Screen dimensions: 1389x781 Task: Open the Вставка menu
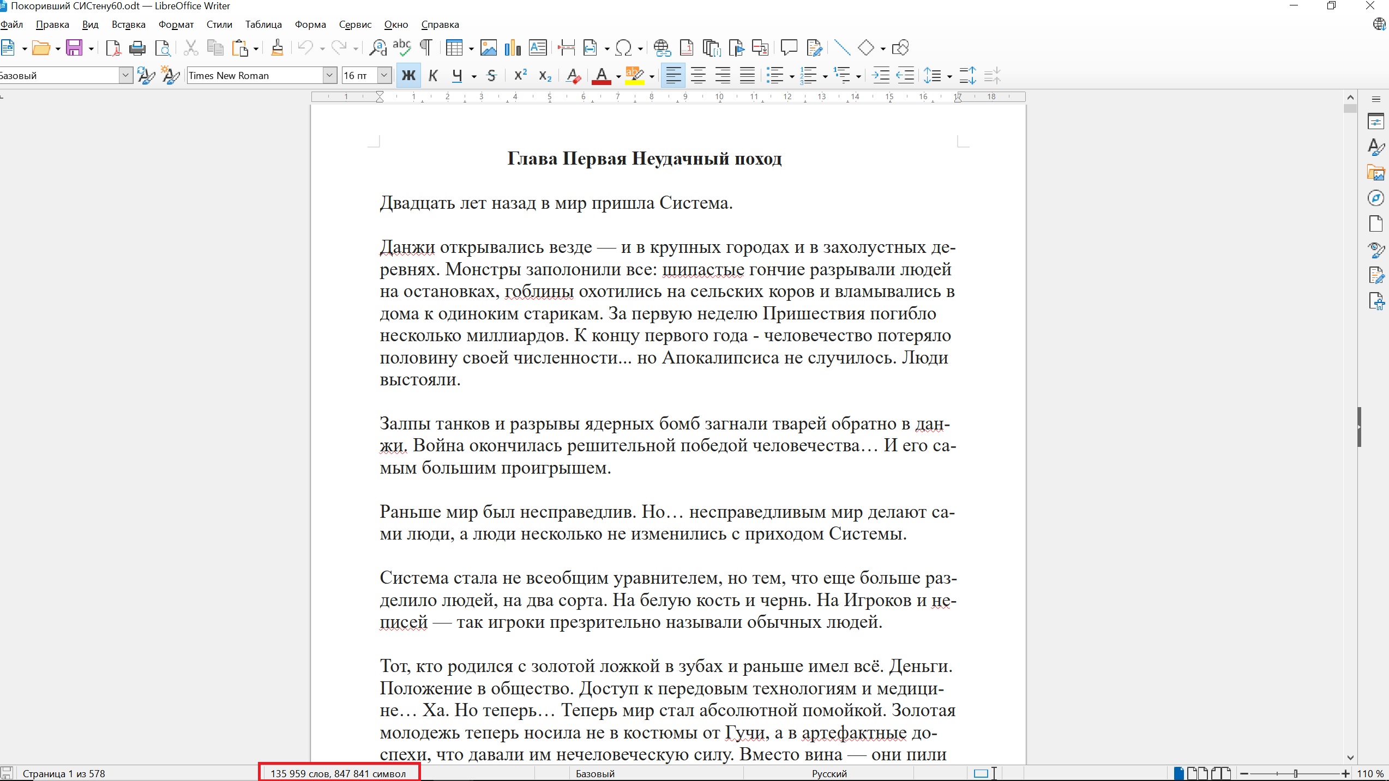pyautogui.click(x=129, y=25)
